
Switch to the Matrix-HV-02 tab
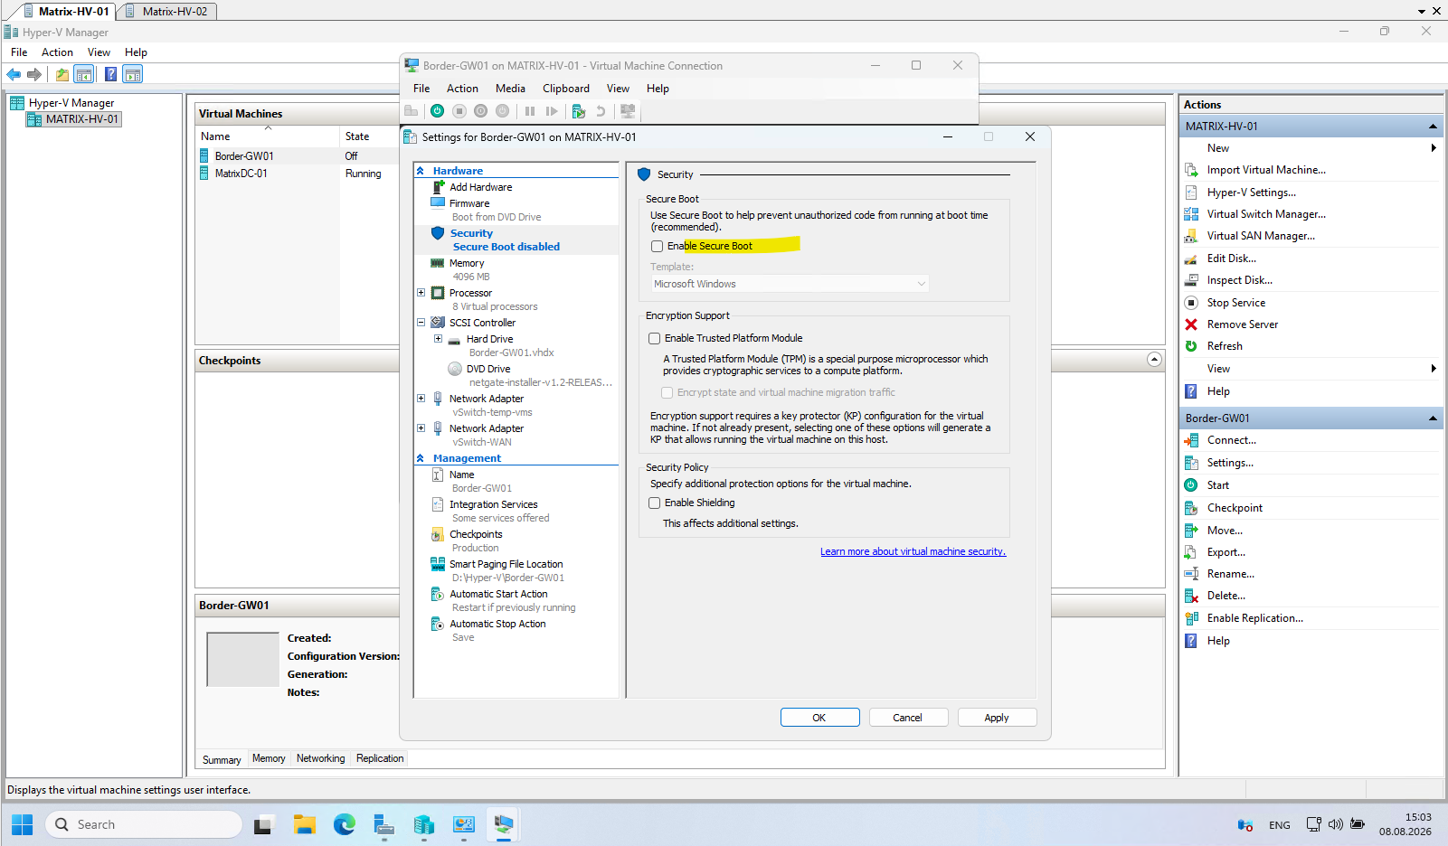(168, 12)
